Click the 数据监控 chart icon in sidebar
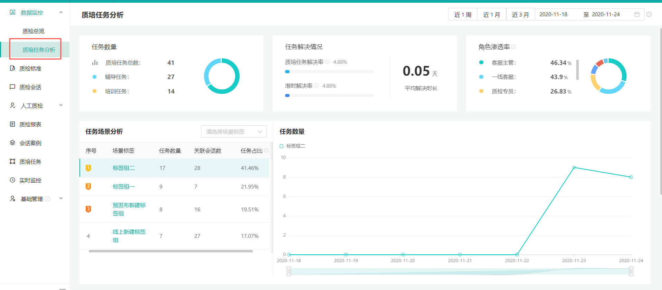 (x=12, y=12)
